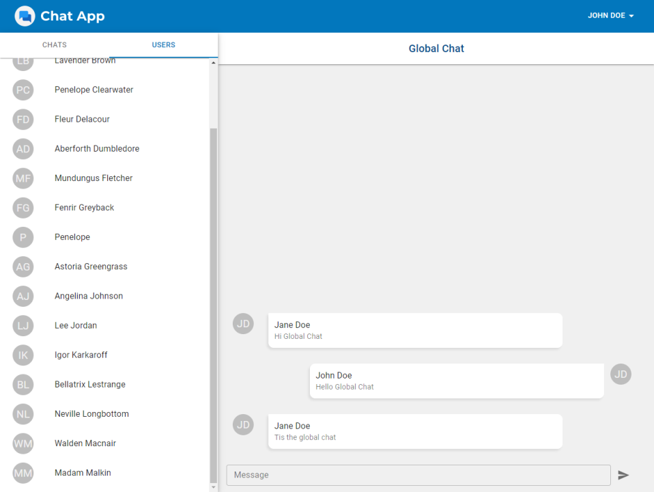Click the user list scrollbar thumb
The height and width of the screenshot is (492, 654).
(x=214, y=305)
